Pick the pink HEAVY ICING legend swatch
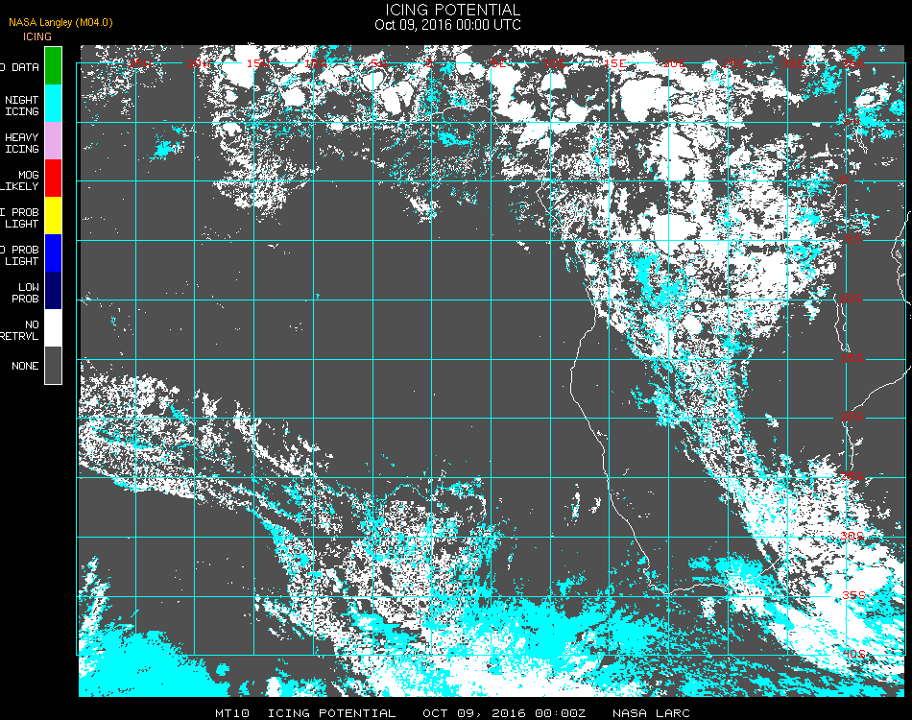Viewport: 912px width, 720px height. coord(53,141)
